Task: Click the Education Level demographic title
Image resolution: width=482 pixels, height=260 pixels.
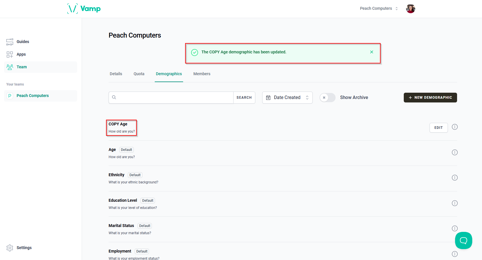Action: [123, 201]
